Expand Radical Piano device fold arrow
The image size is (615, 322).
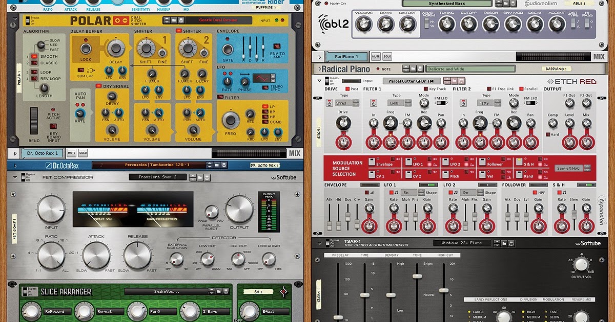(x=319, y=69)
